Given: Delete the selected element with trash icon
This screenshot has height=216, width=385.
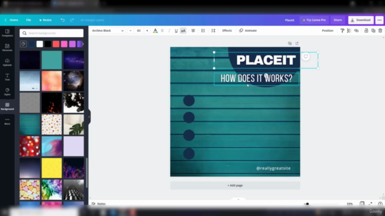Looking at the screenshot, I should [x=380, y=31].
